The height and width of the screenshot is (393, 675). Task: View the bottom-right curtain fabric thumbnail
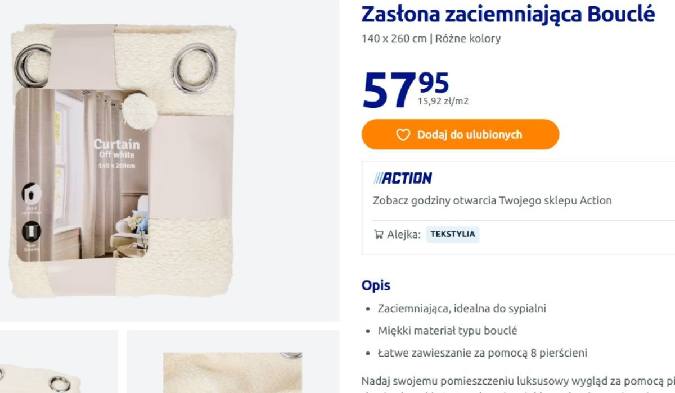(233, 362)
